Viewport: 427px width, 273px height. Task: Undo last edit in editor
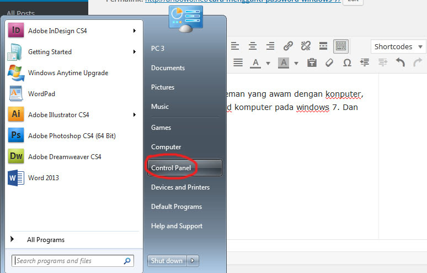(x=400, y=62)
